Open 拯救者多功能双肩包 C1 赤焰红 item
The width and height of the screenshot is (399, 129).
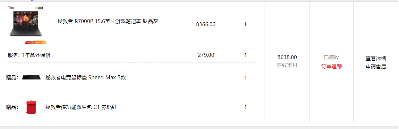81,107
